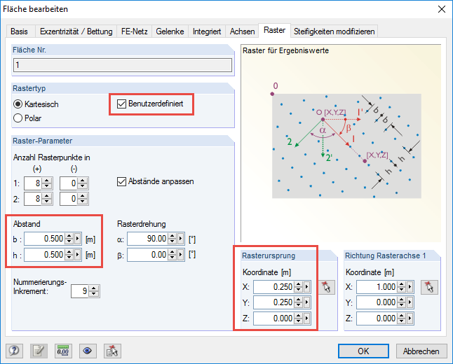Viewport: 453px width, 364px height.
Task: Open the Achsen tab
Action: click(x=242, y=31)
